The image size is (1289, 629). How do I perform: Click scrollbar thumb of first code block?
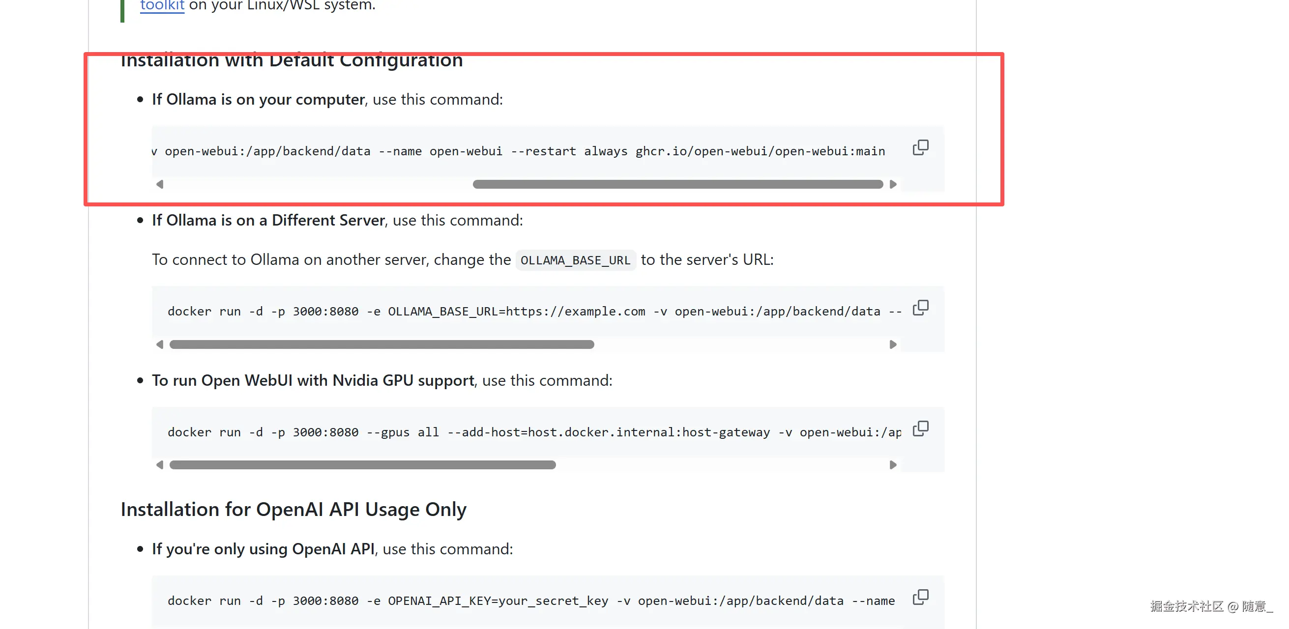click(x=677, y=184)
